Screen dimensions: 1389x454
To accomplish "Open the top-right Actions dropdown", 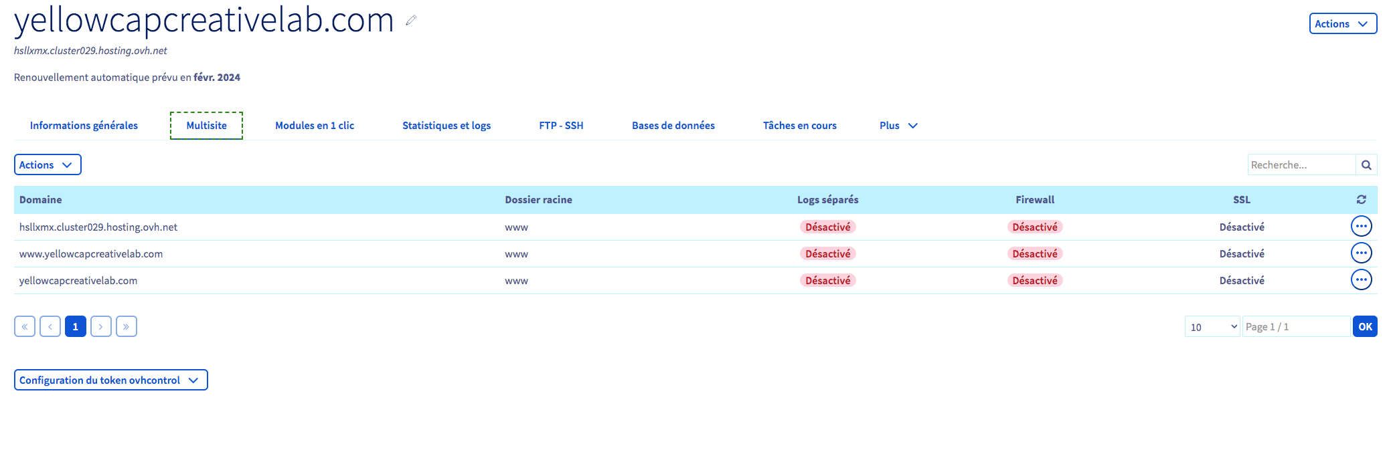I will (x=1342, y=23).
